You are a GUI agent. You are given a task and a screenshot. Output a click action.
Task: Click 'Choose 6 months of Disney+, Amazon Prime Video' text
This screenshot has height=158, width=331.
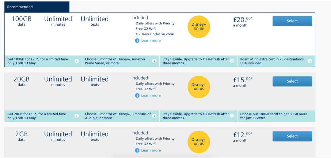(115, 61)
